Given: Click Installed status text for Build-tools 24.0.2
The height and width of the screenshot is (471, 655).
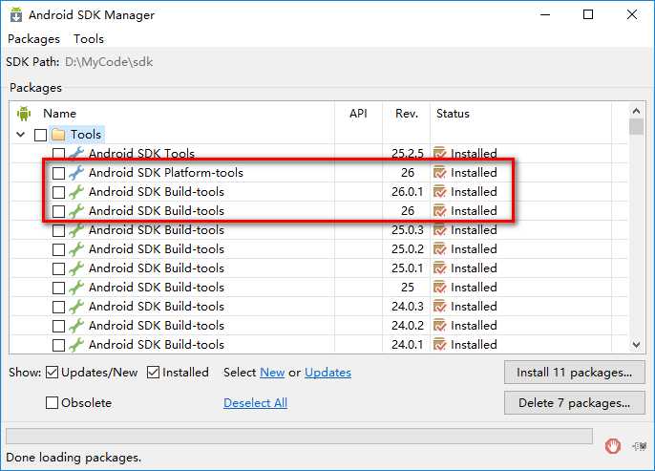Looking at the screenshot, I should pyautogui.click(x=474, y=326).
